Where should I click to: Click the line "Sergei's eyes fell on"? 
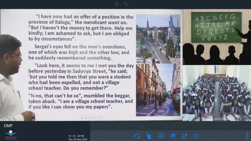coord(80,47)
